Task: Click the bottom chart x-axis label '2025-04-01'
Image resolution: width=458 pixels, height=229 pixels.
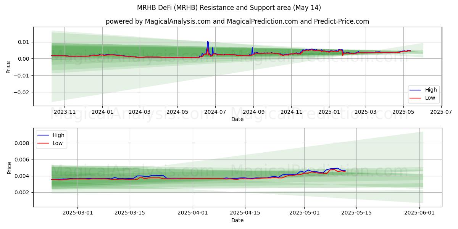Action: [x=193, y=213]
